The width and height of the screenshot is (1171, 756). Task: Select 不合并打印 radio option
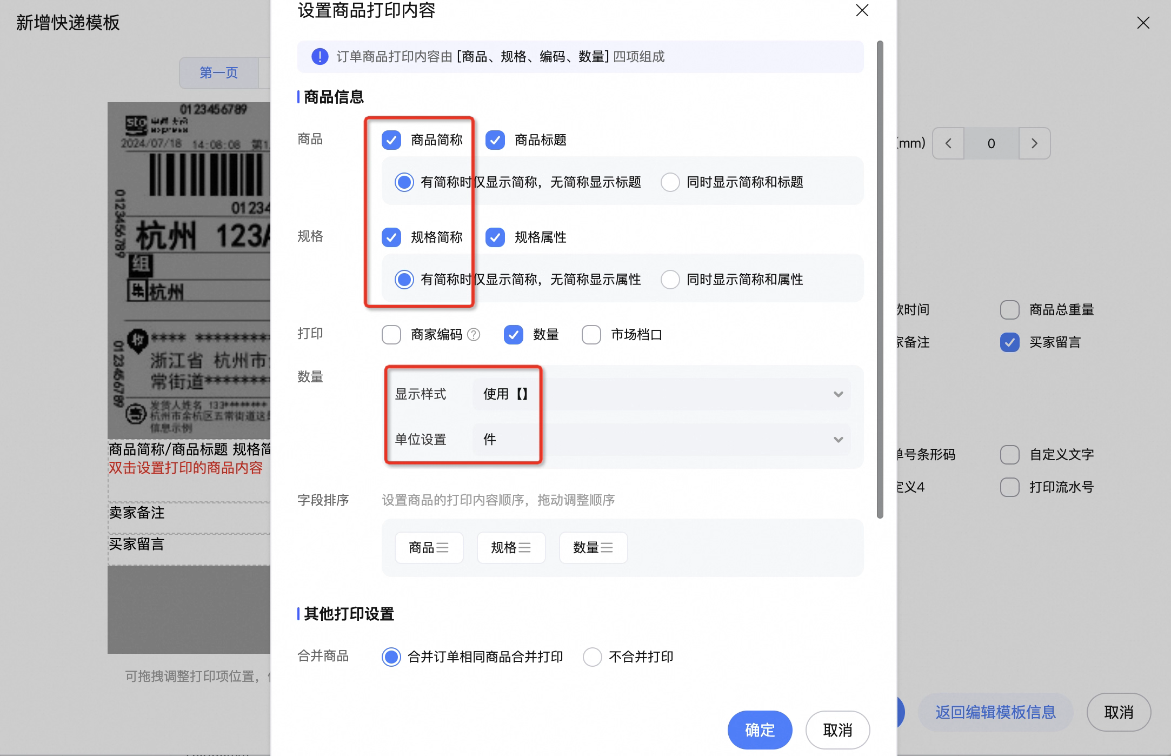tap(593, 657)
